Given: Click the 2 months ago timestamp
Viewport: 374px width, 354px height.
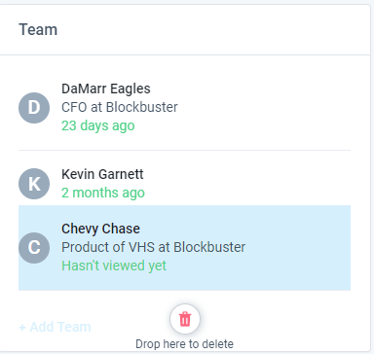Looking at the screenshot, I should pyautogui.click(x=103, y=193).
